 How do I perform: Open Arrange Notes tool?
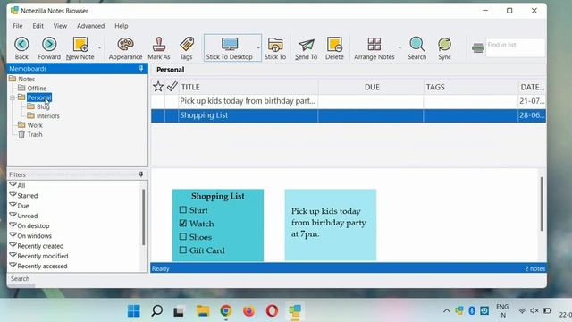point(374,48)
